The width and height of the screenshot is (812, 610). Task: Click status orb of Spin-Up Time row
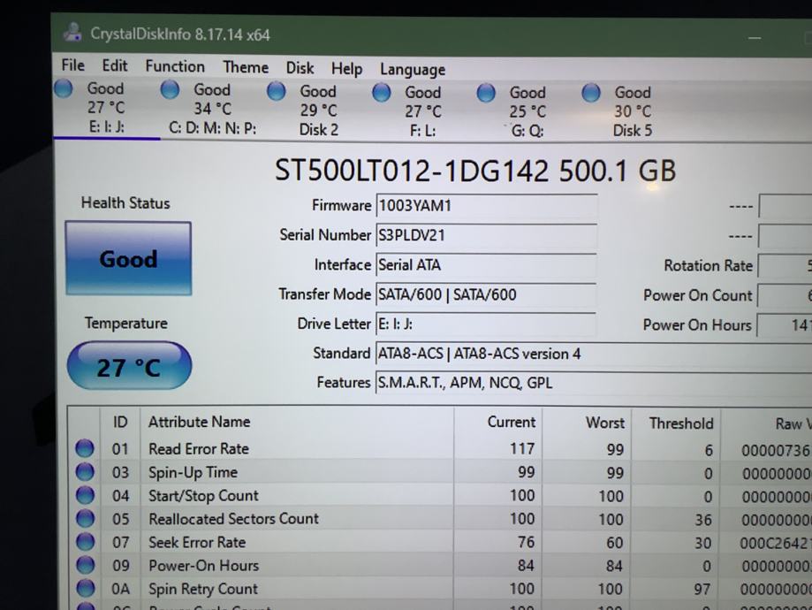(x=85, y=471)
